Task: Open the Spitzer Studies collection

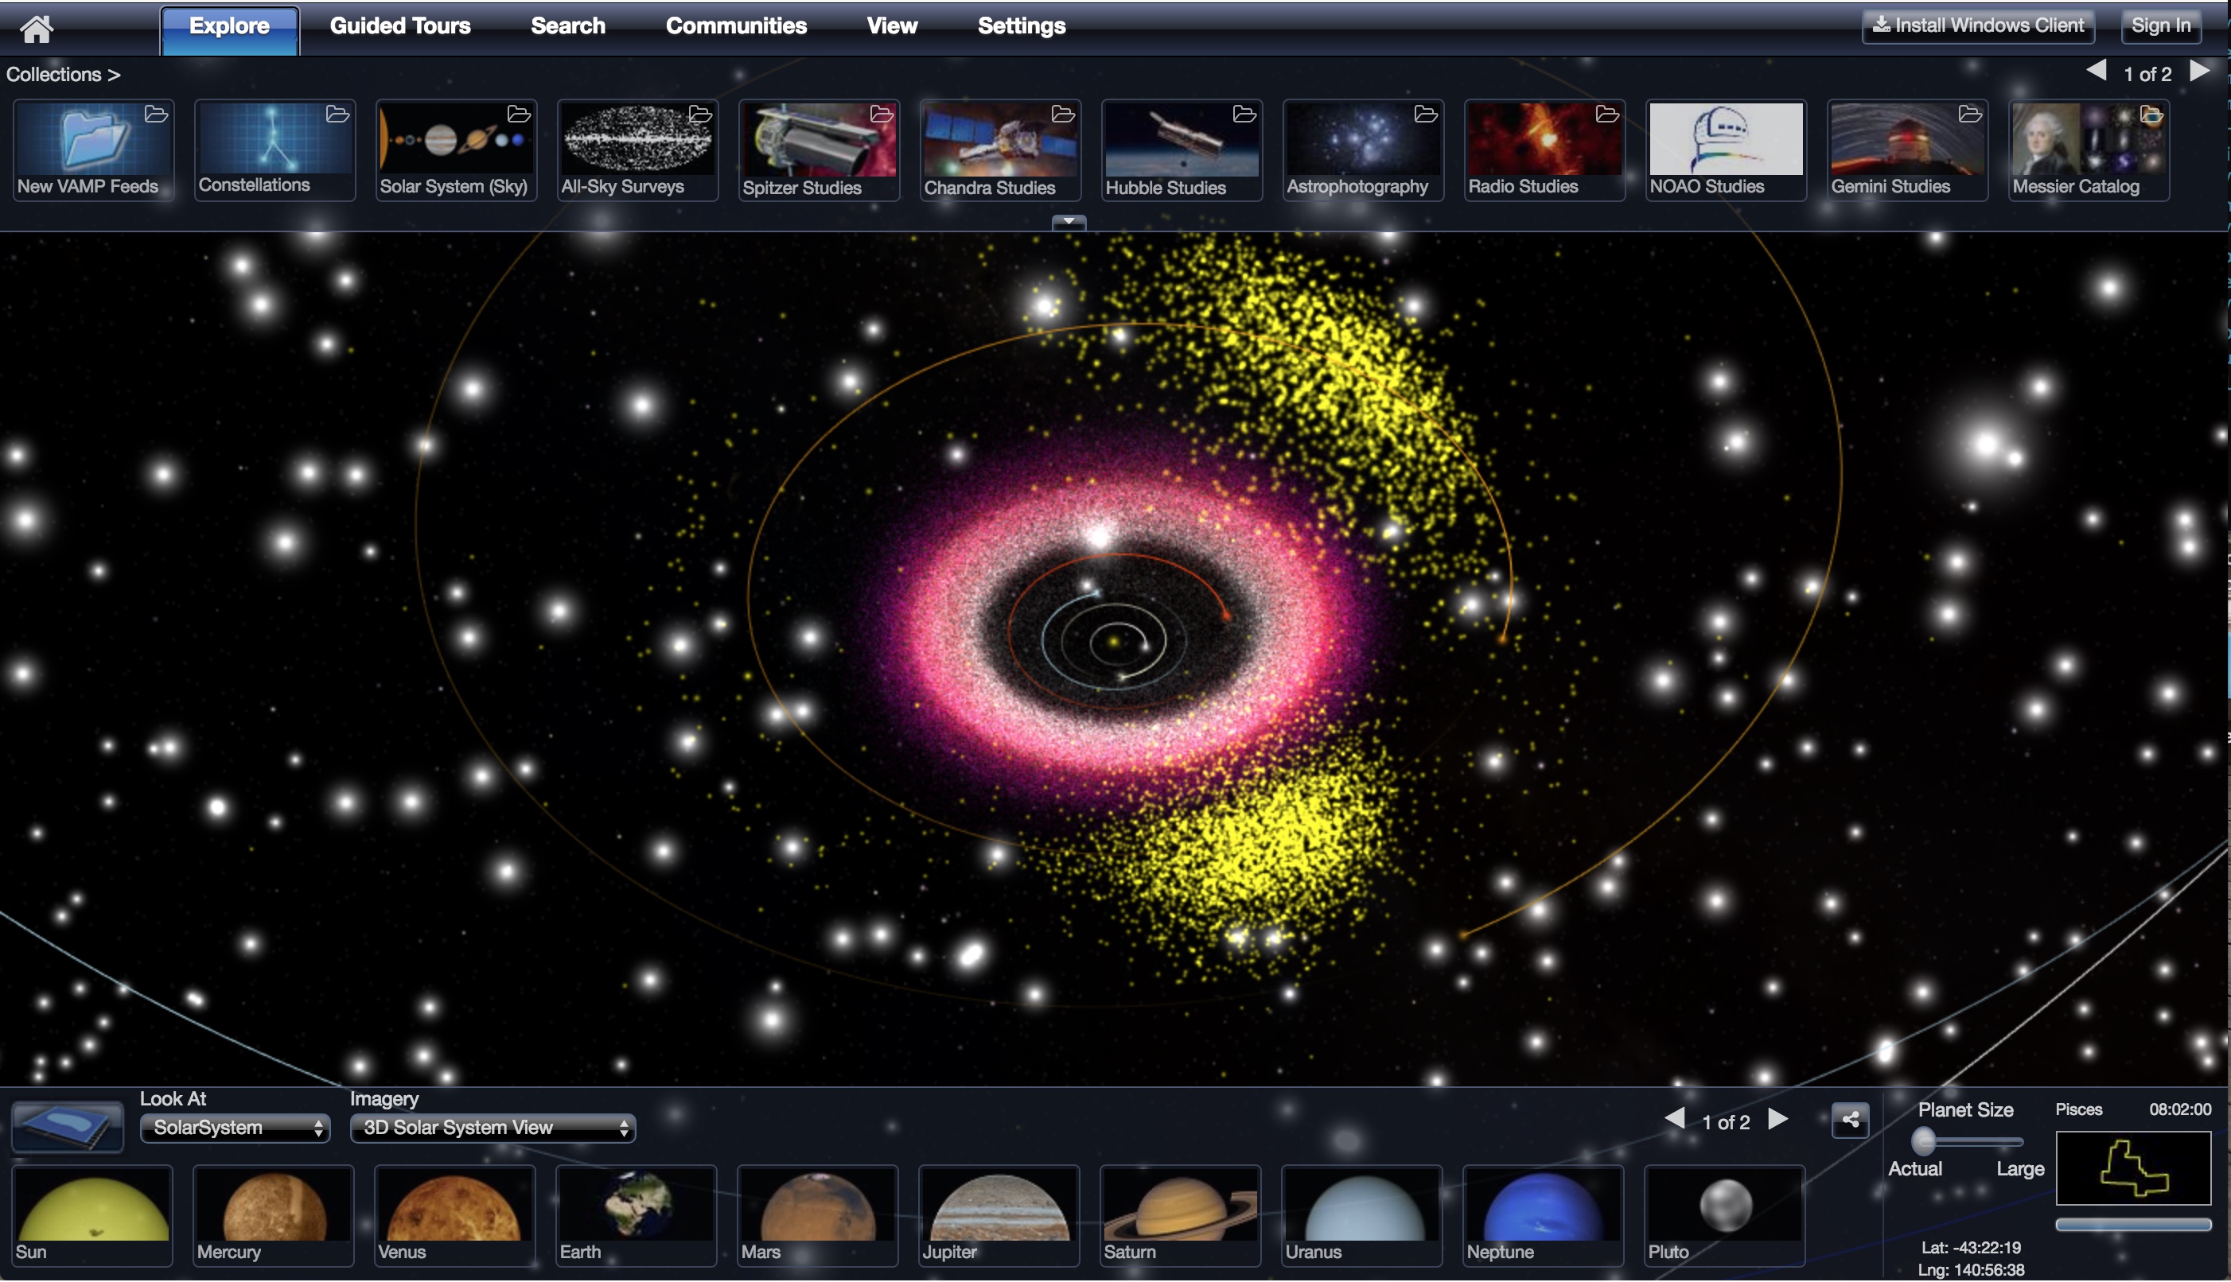Action: 819,150
